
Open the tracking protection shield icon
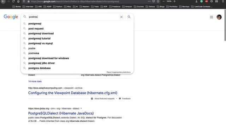tap(24, 1)
